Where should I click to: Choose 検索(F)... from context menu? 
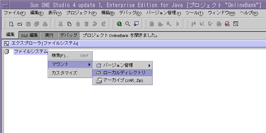(70, 56)
